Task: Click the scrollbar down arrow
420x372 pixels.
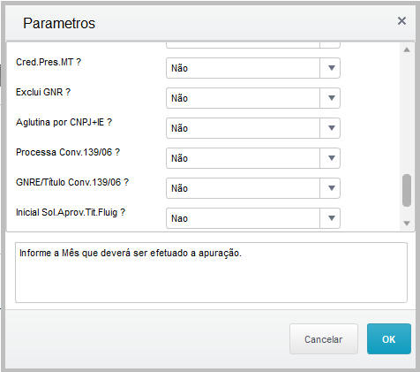Action: (407, 224)
